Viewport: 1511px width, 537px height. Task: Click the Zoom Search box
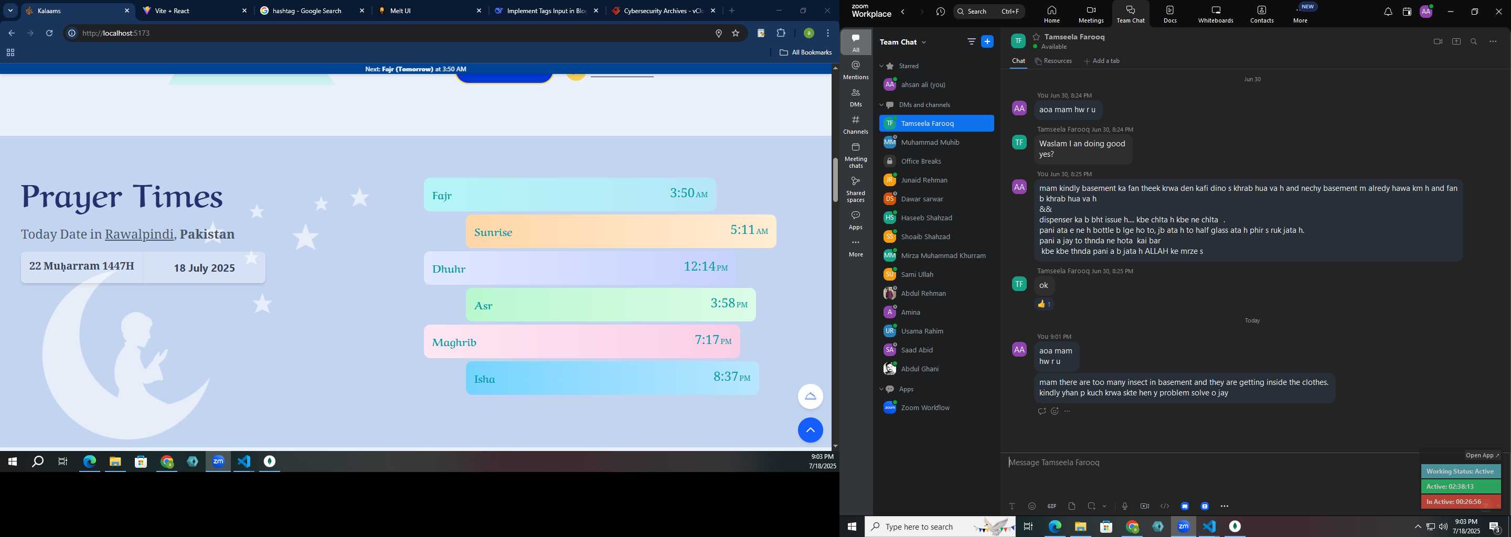click(x=989, y=12)
